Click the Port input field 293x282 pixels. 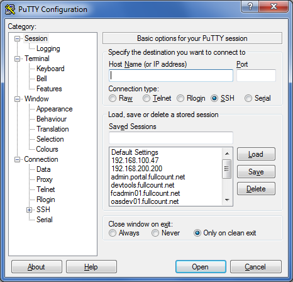click(x=256, y=76)
